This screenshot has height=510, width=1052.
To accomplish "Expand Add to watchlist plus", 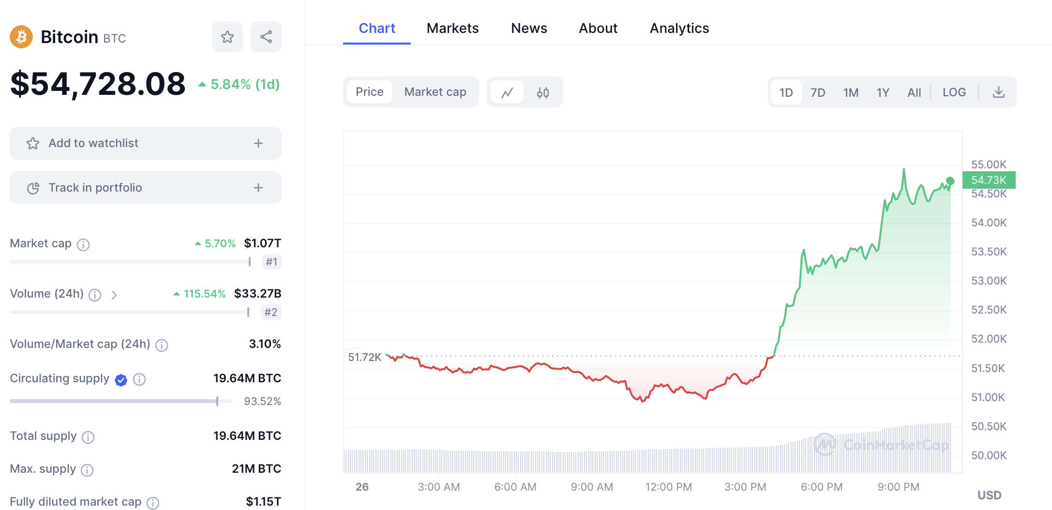I will coord(258,143).
